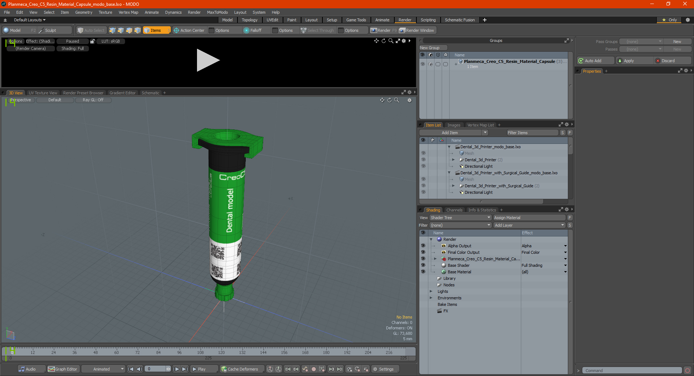This screenshot has width=694, height=376.
Task: Open the Graph Editor
Action: [x=63, y=369]
